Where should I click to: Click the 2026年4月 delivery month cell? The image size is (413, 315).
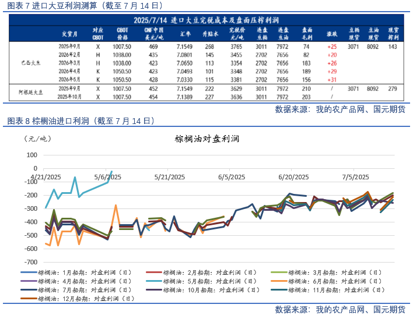click(69, 71)
